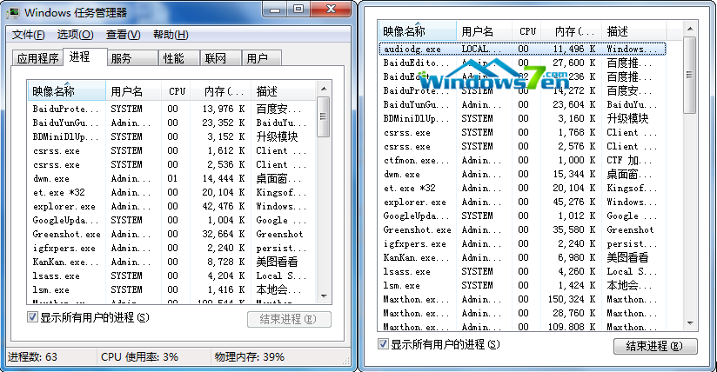Select KanKan.exe process in left list
717x372 pixels.
[171, 262]
